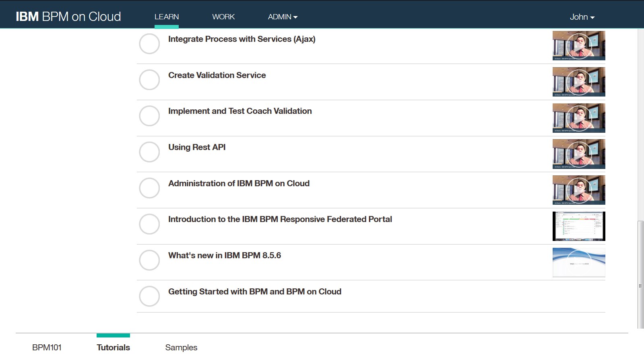Screen dimensions: 644x362
Task: Check the Getting Started with BPM circle
Action: (149, 296)
